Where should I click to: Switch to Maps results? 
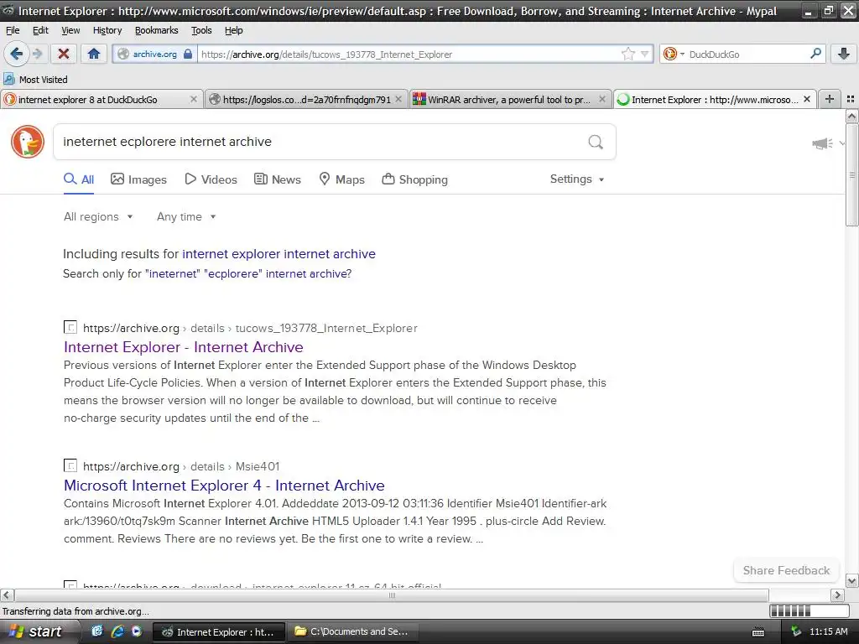pos(341,179)
